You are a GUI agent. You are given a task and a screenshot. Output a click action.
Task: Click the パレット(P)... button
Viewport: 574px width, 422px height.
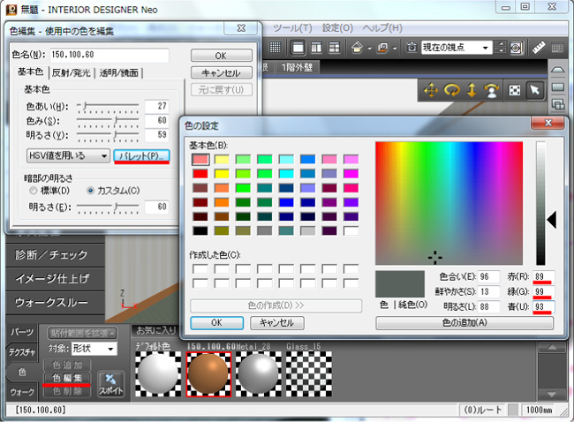coord(141,156)
